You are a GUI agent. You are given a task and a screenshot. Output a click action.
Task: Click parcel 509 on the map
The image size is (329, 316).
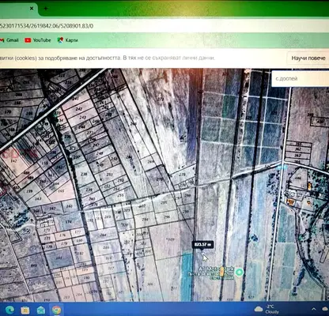click(x=171, y=239)
